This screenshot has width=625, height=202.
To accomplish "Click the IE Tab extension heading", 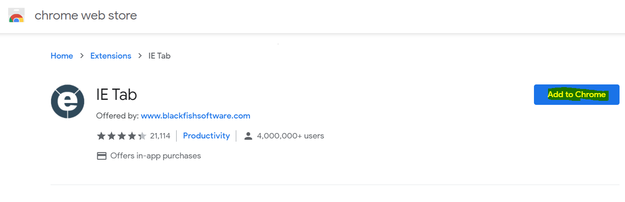I will (117, 94).
